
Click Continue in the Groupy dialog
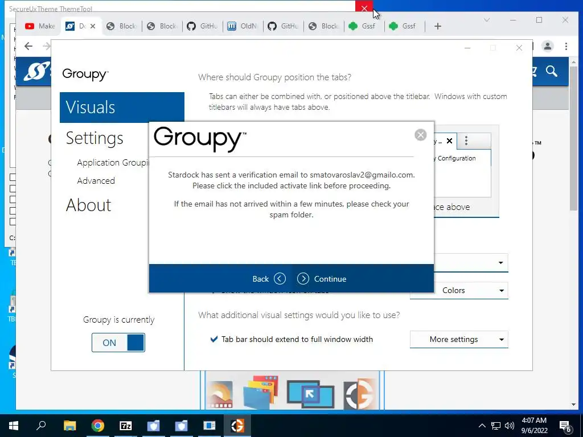tap(322, 279)
